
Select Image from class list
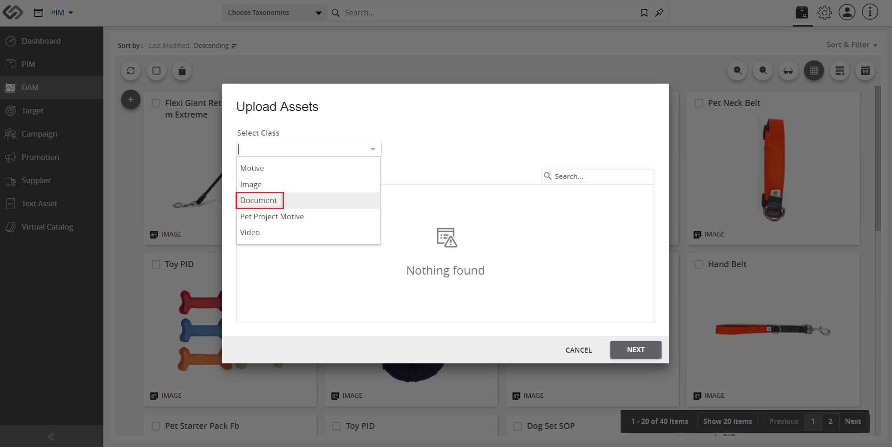[309, 184]
